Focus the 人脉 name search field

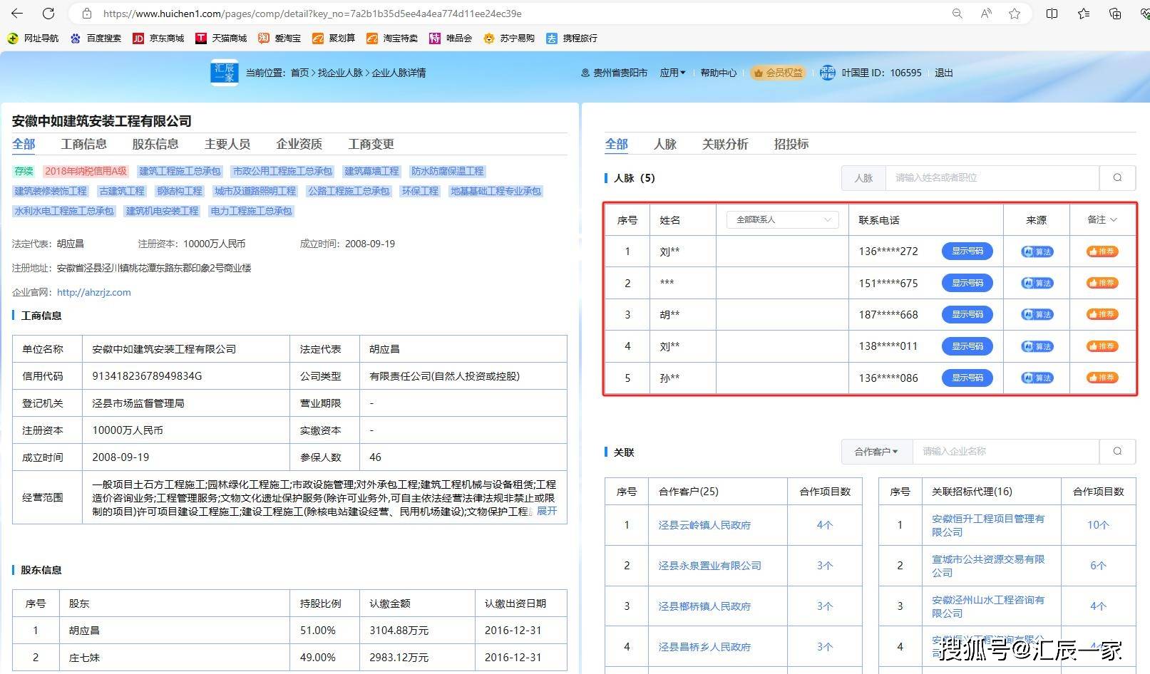pos(992,177)
